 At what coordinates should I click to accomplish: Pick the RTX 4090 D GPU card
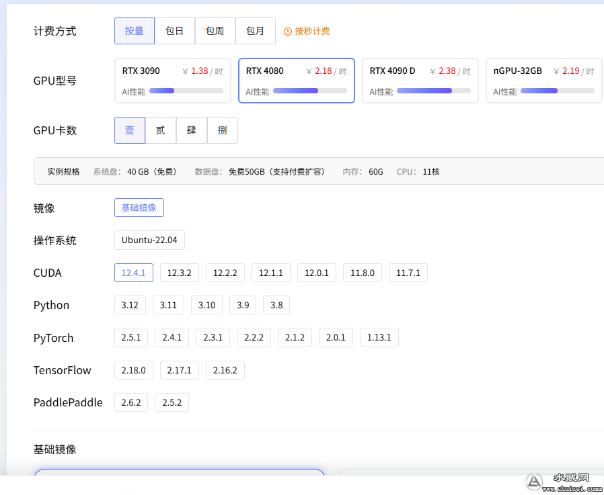point(420,81)
